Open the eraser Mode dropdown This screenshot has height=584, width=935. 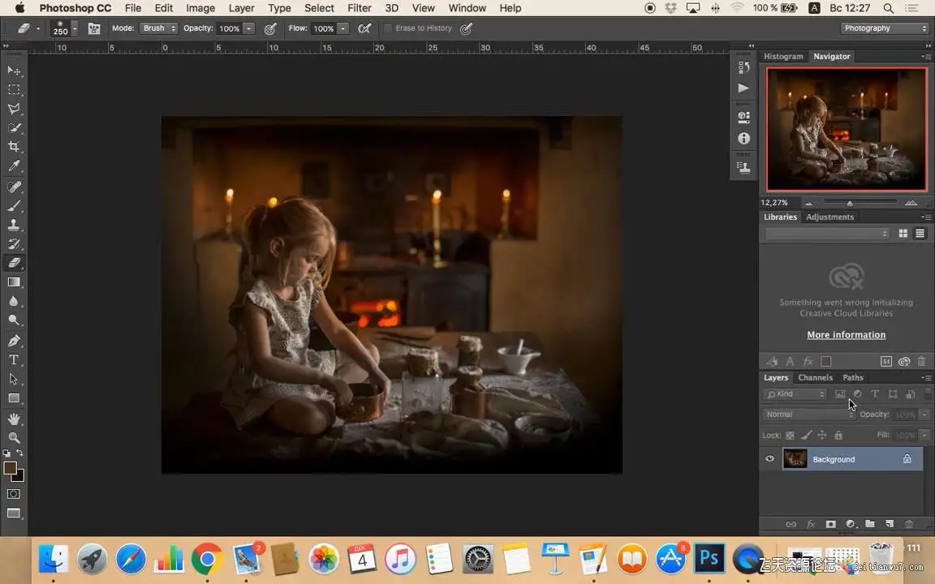point(159,28)
